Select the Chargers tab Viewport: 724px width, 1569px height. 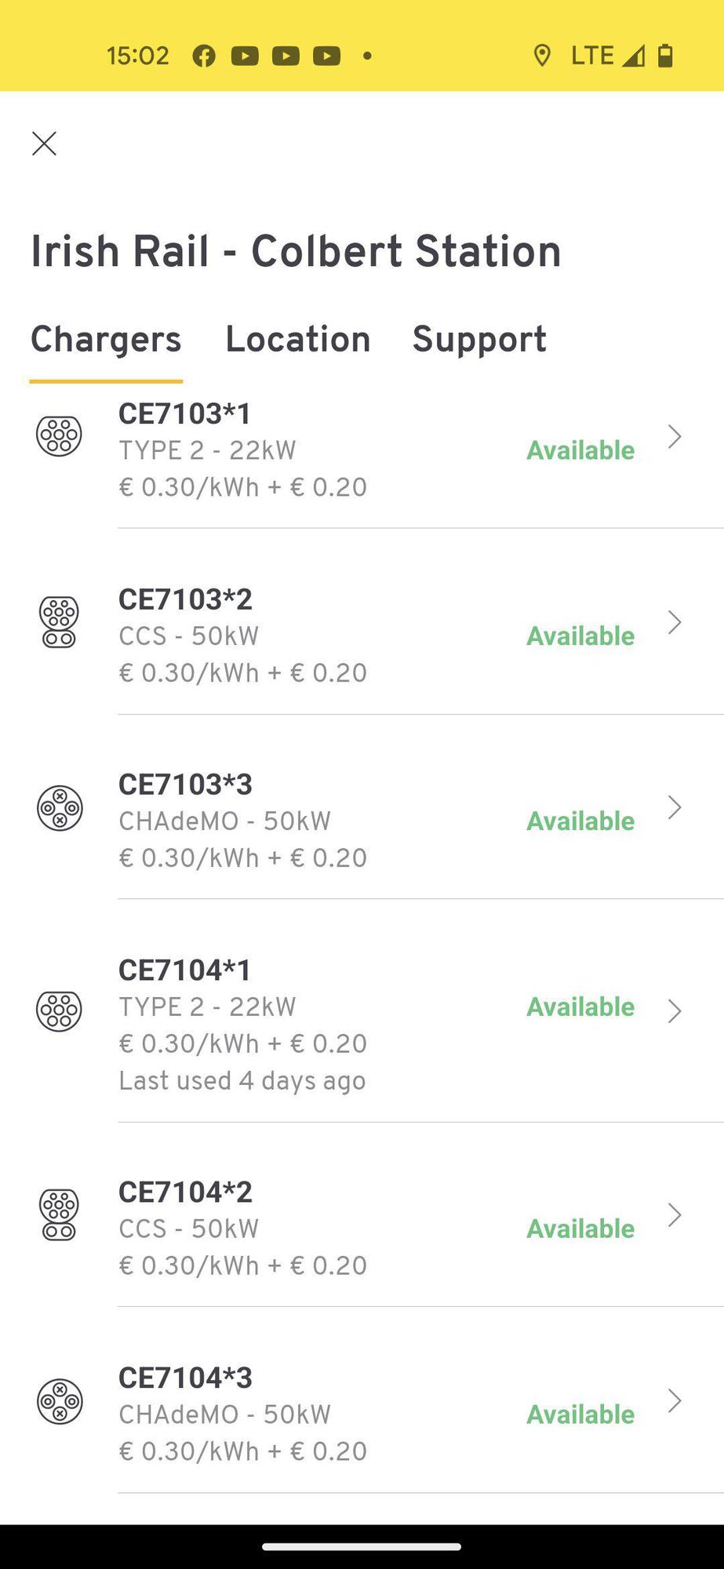106,339
